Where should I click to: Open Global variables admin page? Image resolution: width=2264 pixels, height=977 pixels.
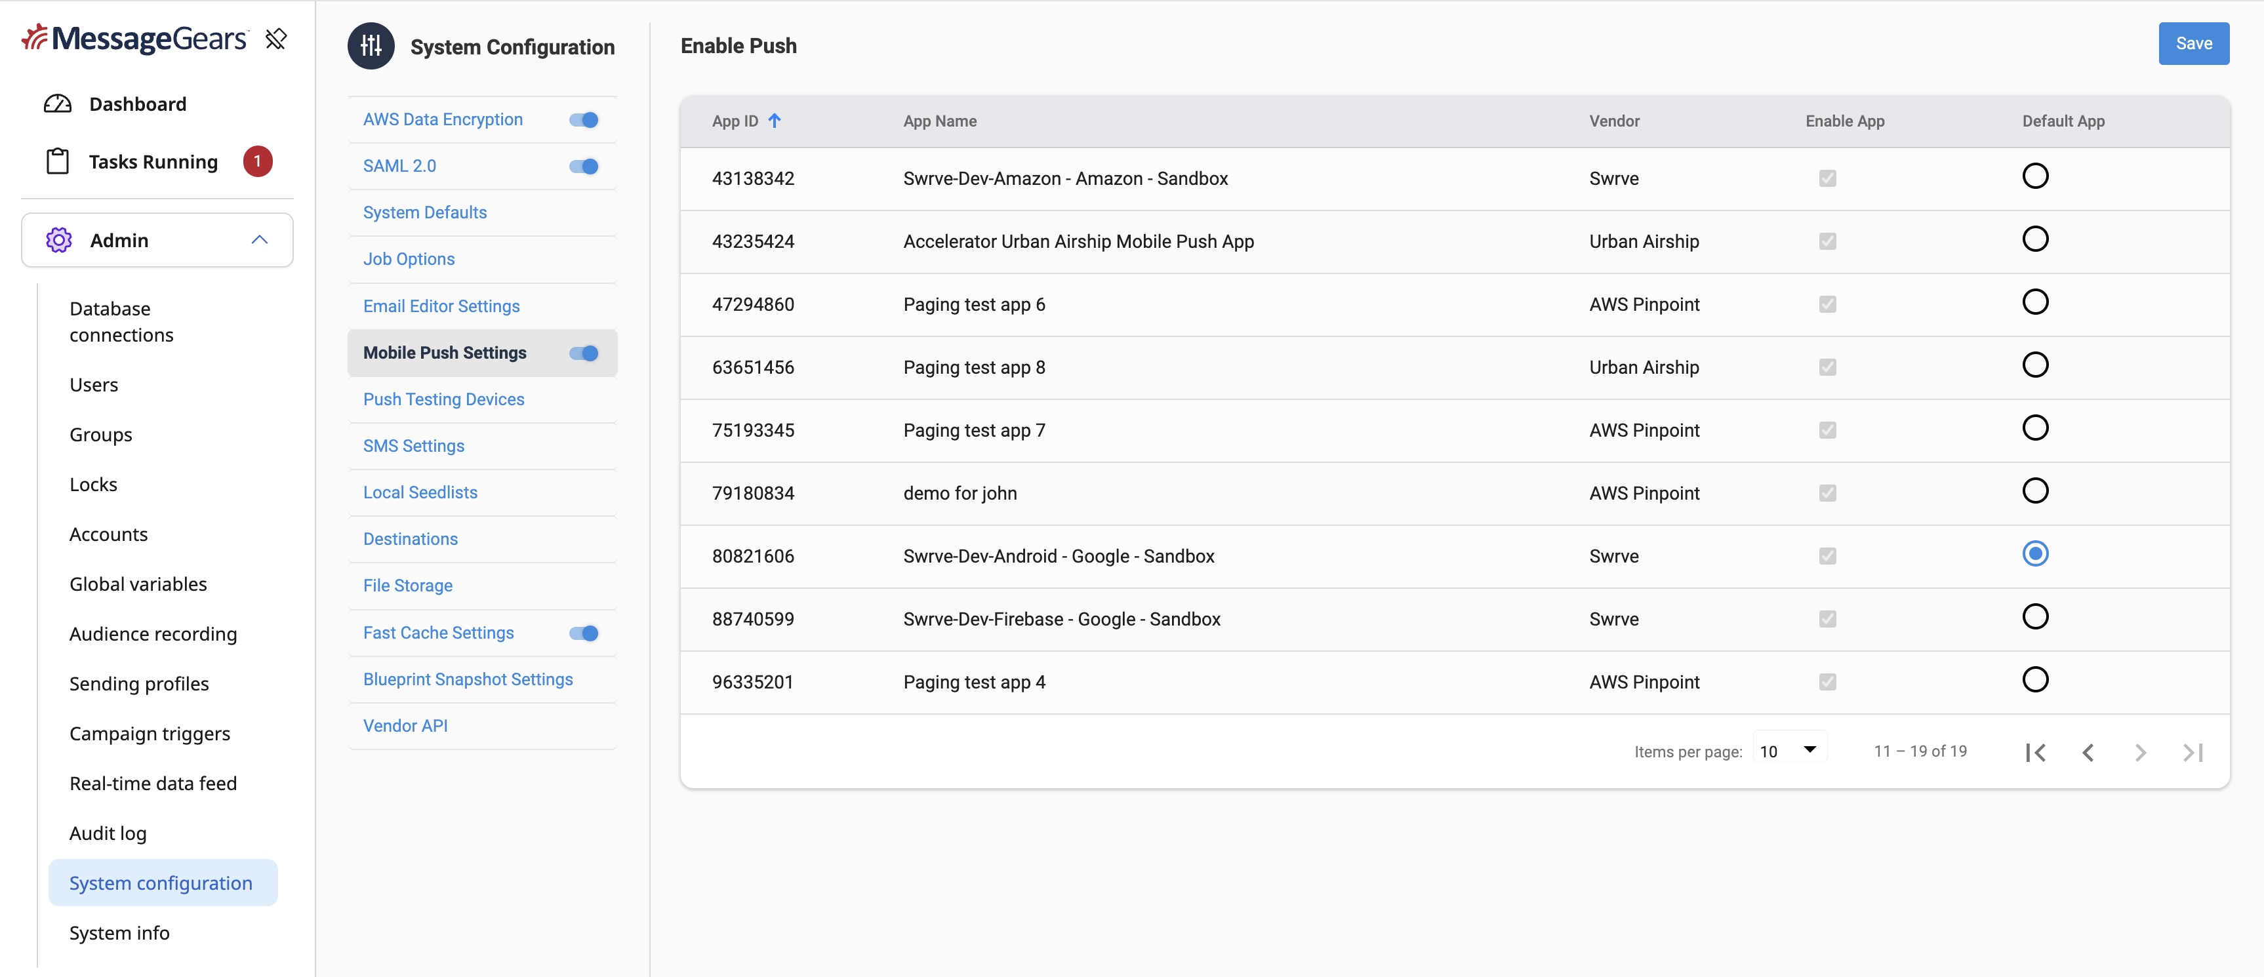[138, 584]
